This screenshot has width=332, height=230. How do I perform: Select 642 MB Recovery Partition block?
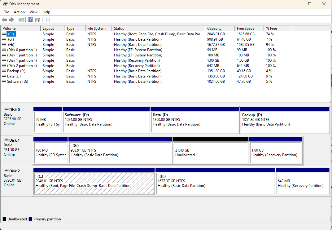point(303,181)
